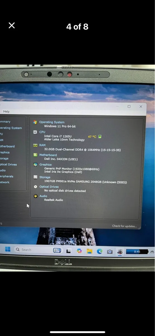Screen dimensions: 155x336
Task: Select Graphics in the sidebar
Action: pos(5,152)
